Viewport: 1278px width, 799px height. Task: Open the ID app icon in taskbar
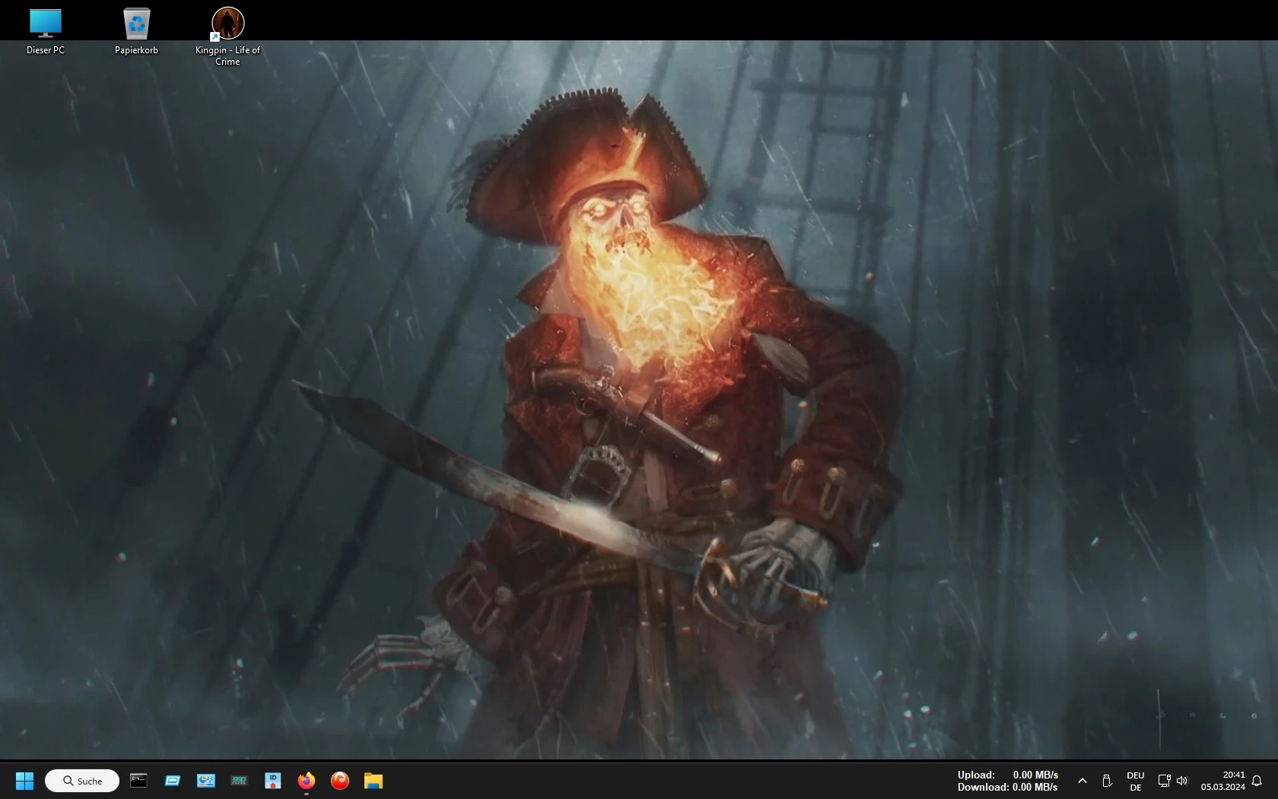(272, 780)
